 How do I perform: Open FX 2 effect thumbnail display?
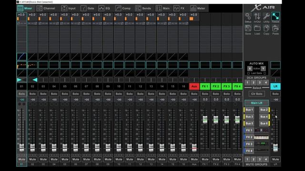(x=261, y=137)
